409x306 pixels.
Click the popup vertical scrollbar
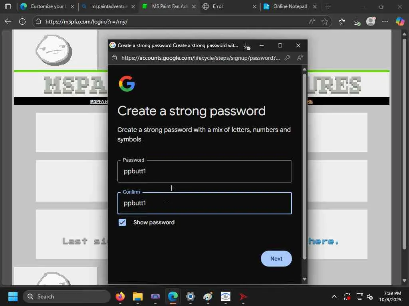[304, 167]
